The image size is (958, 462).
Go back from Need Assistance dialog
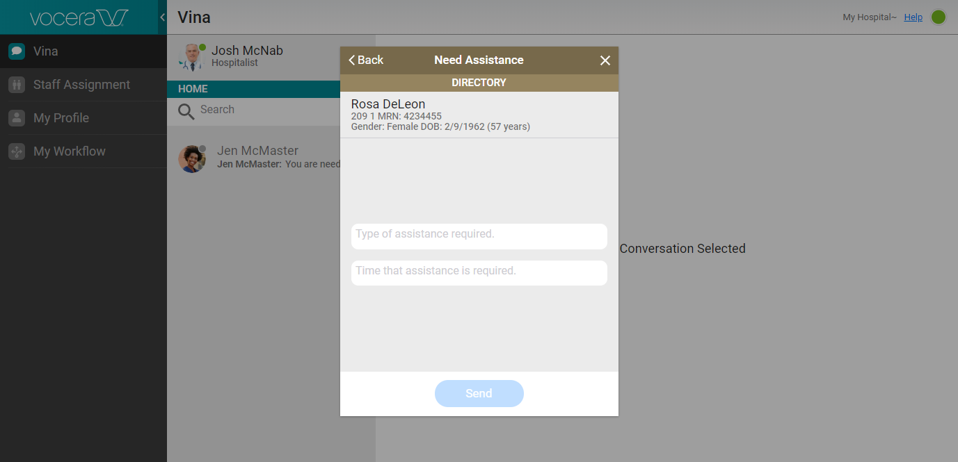366,60
